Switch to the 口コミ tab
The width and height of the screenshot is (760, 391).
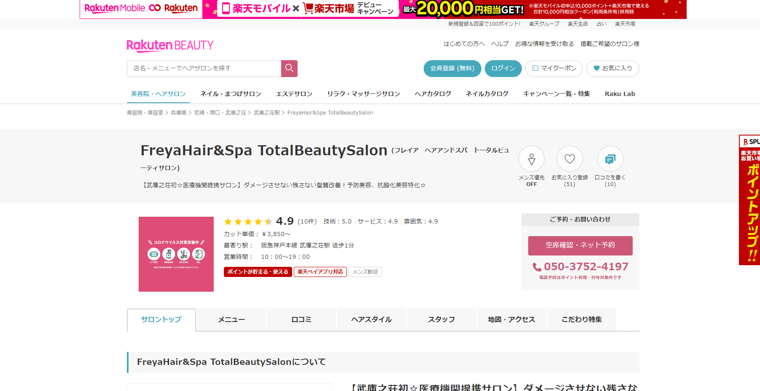point(301,320)
